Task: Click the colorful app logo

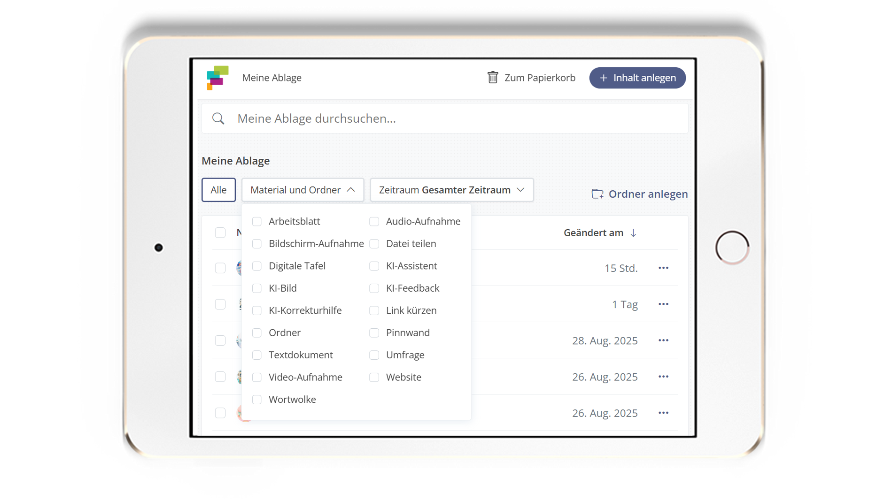Action: (217, 78)
